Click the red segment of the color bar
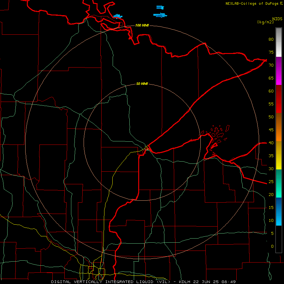This screenshot has height=284, width=284. [x=279, y=99]
